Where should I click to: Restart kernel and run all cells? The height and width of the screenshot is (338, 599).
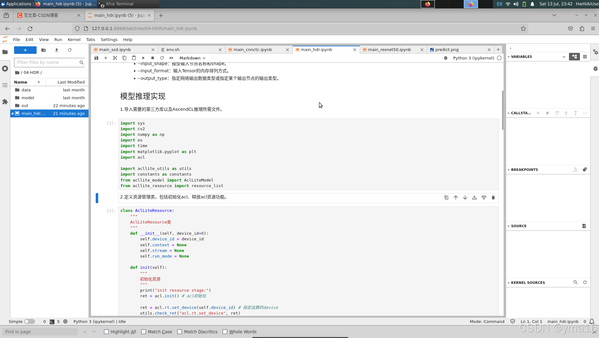[171, 58]
